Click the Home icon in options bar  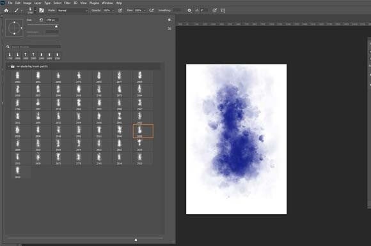[6, 10]
